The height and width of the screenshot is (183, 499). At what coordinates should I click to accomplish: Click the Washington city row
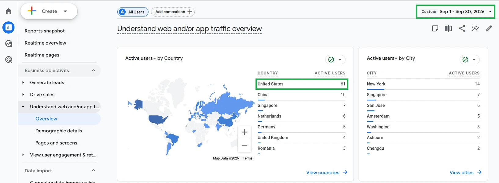coord(423,127)
